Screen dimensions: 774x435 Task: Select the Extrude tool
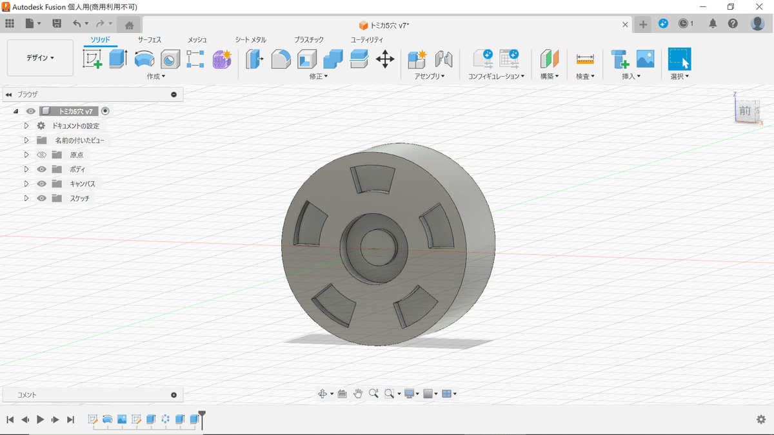(118, 59)
